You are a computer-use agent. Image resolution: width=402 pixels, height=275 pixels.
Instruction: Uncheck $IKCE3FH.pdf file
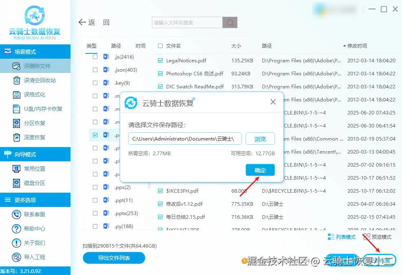click(160, 191)
